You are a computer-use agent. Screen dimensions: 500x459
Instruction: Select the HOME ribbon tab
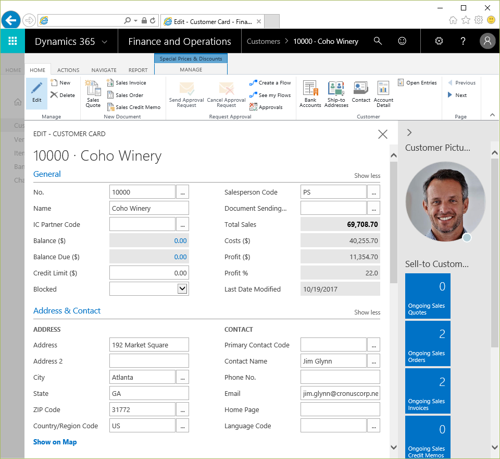(37, 70)
